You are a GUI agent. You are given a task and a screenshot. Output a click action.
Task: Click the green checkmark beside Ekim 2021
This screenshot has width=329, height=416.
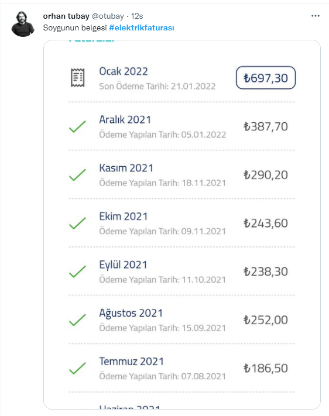(77, 223)
